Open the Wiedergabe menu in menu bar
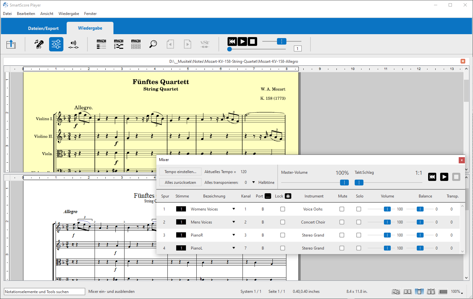The image size is (473, 299). (69, 14)
